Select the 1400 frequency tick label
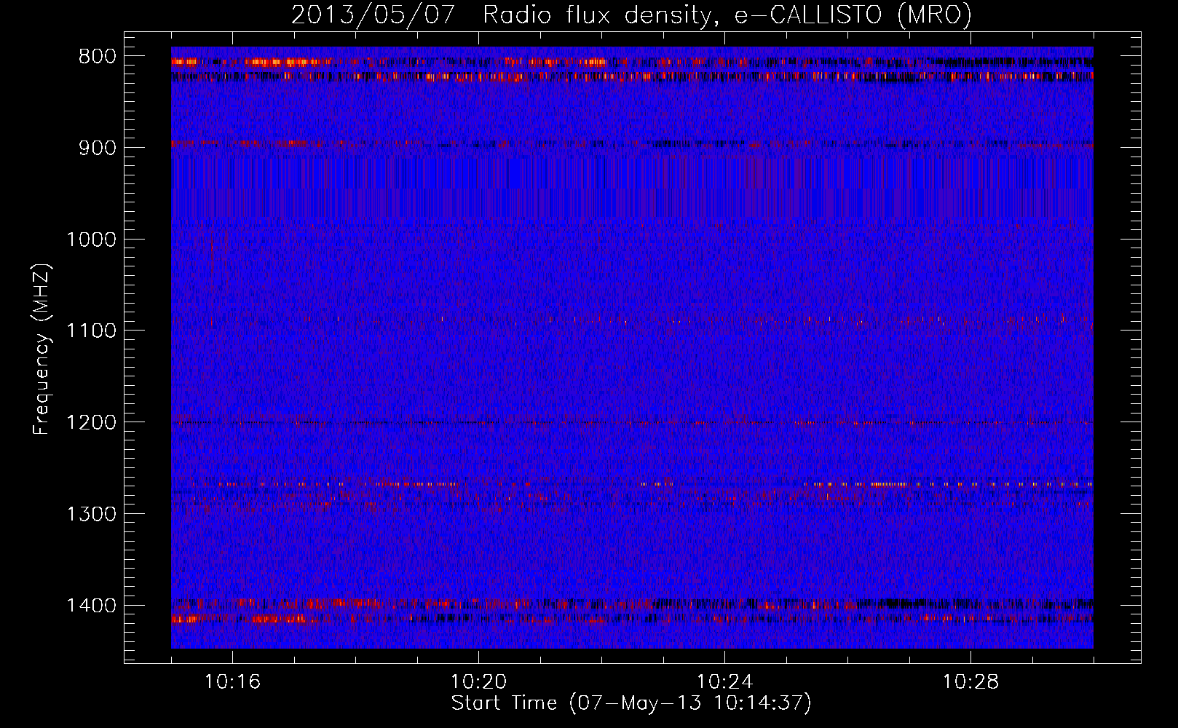 91,606
